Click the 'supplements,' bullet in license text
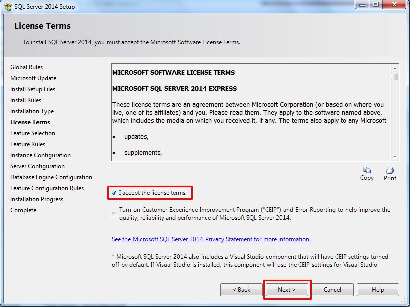 (x=143, y=153)
